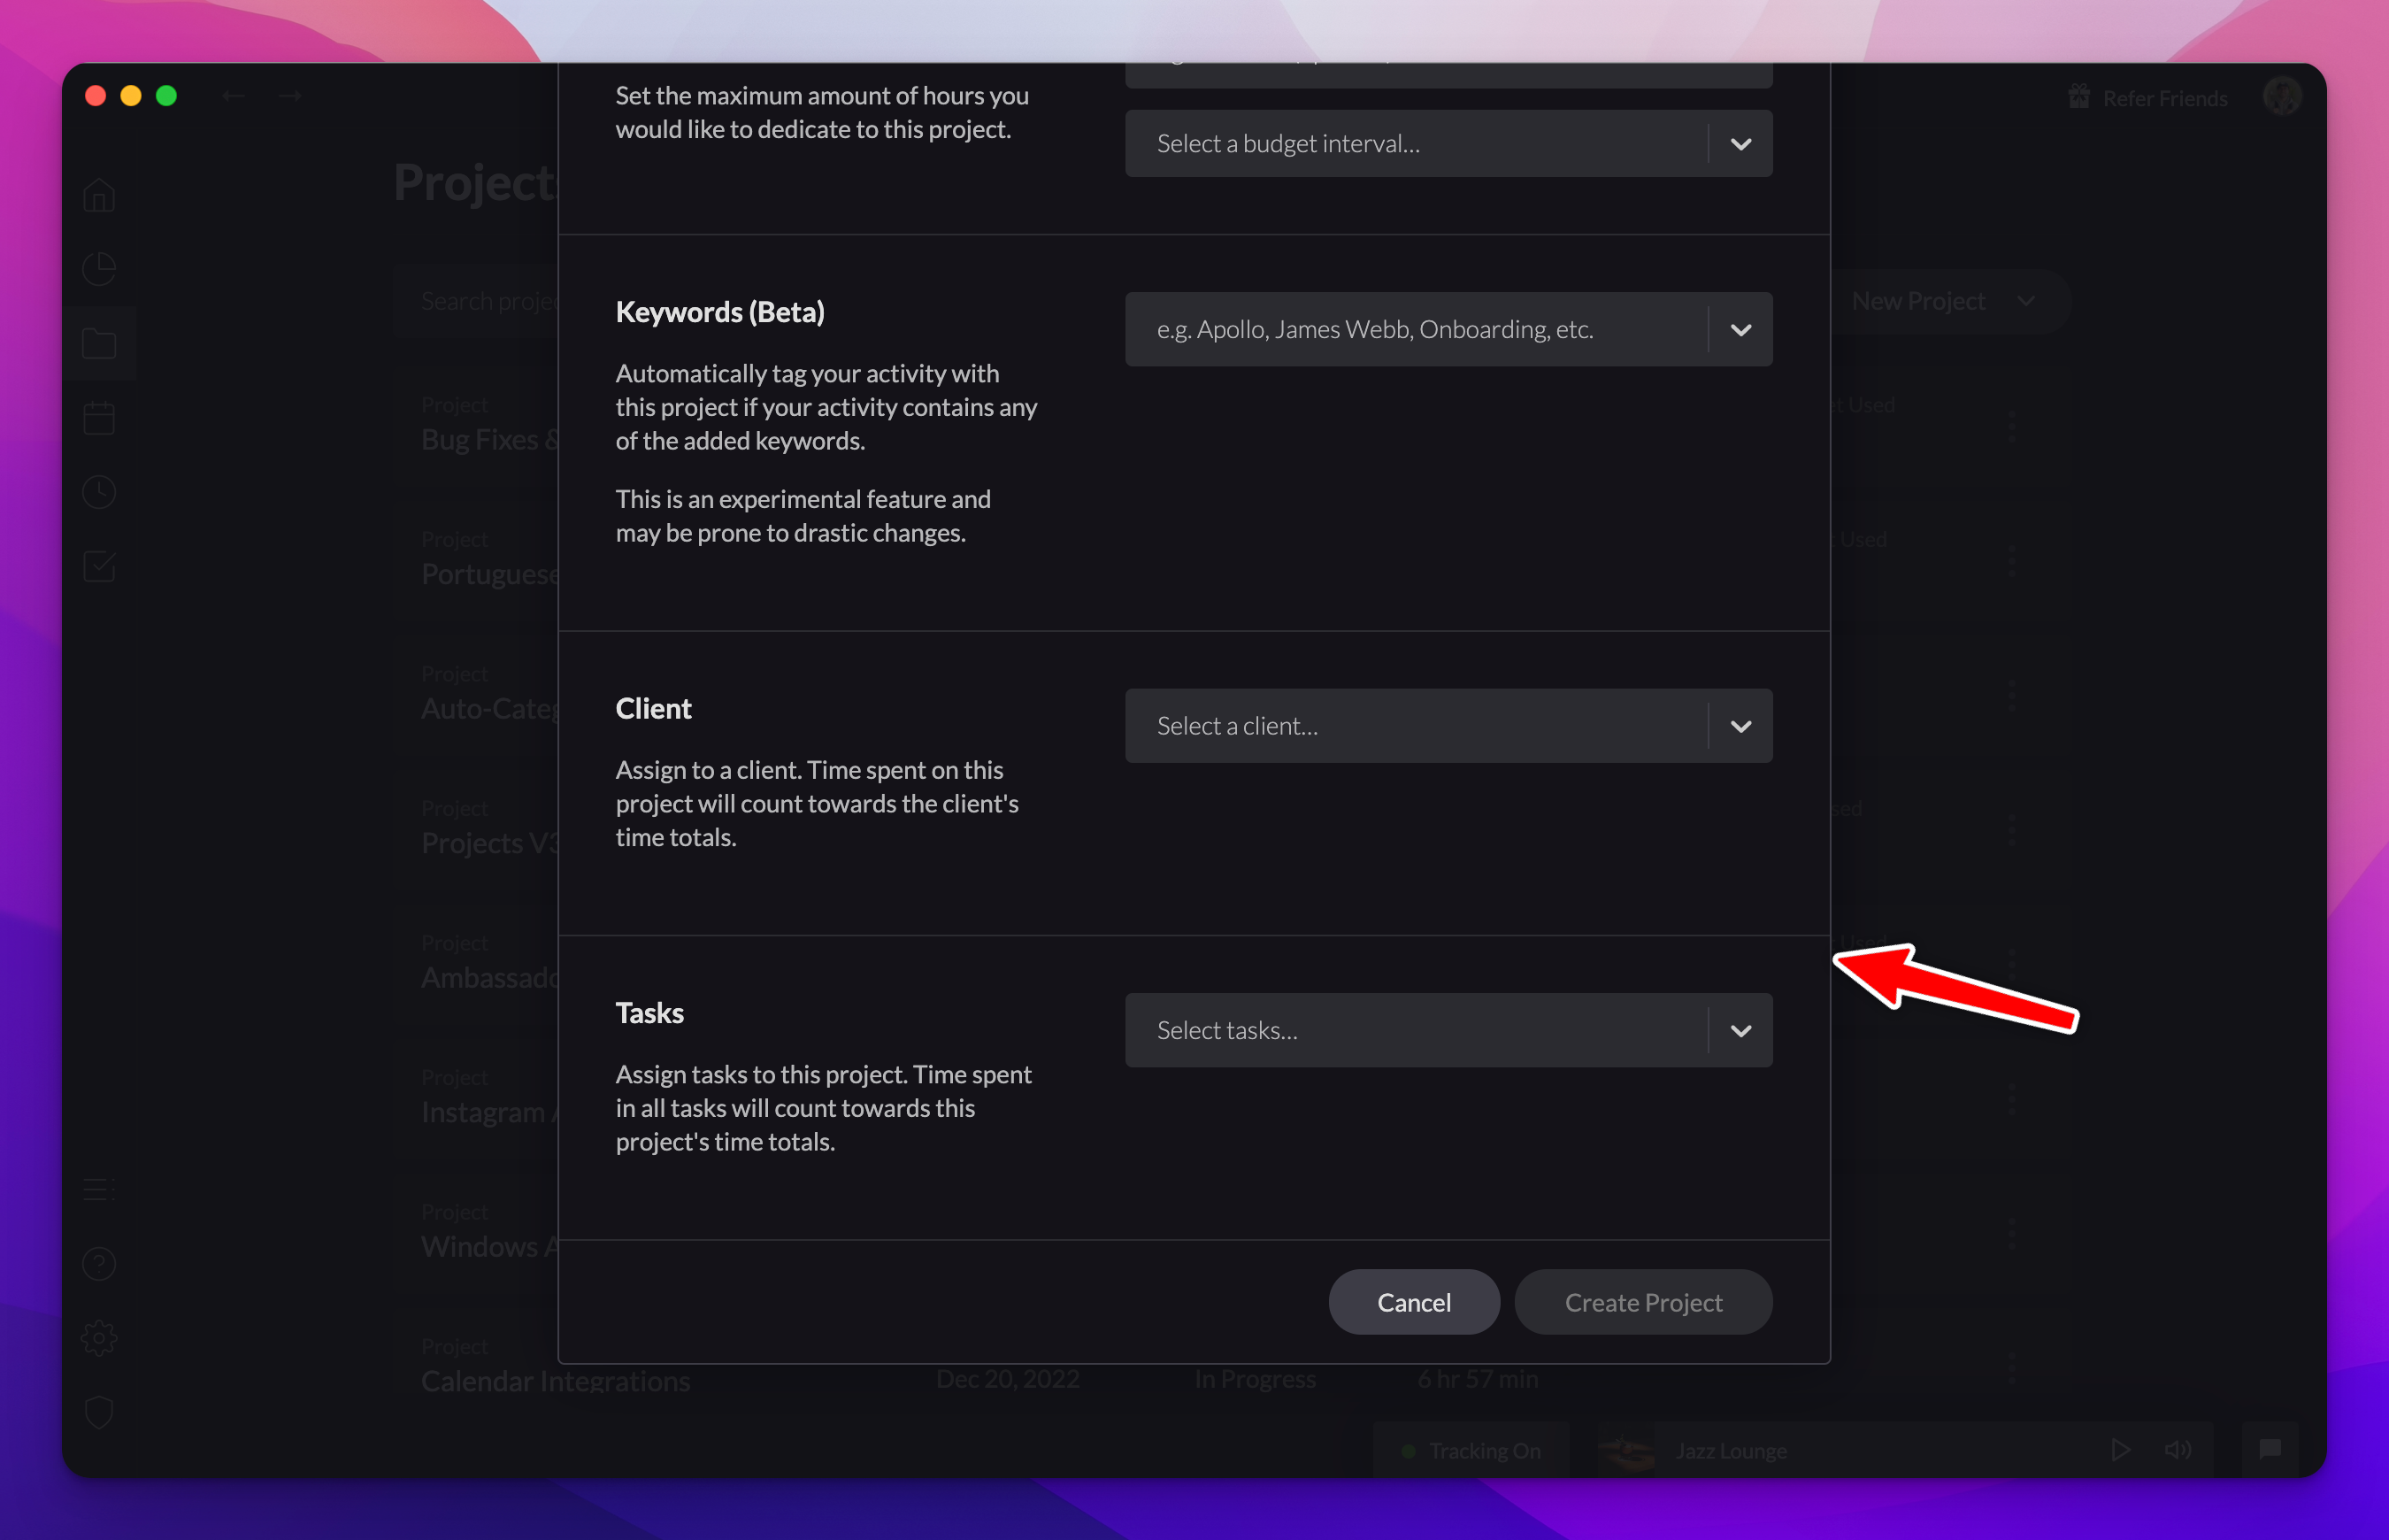
Task: Open the Projects V3 project row
Action: [x=488, y=843]
